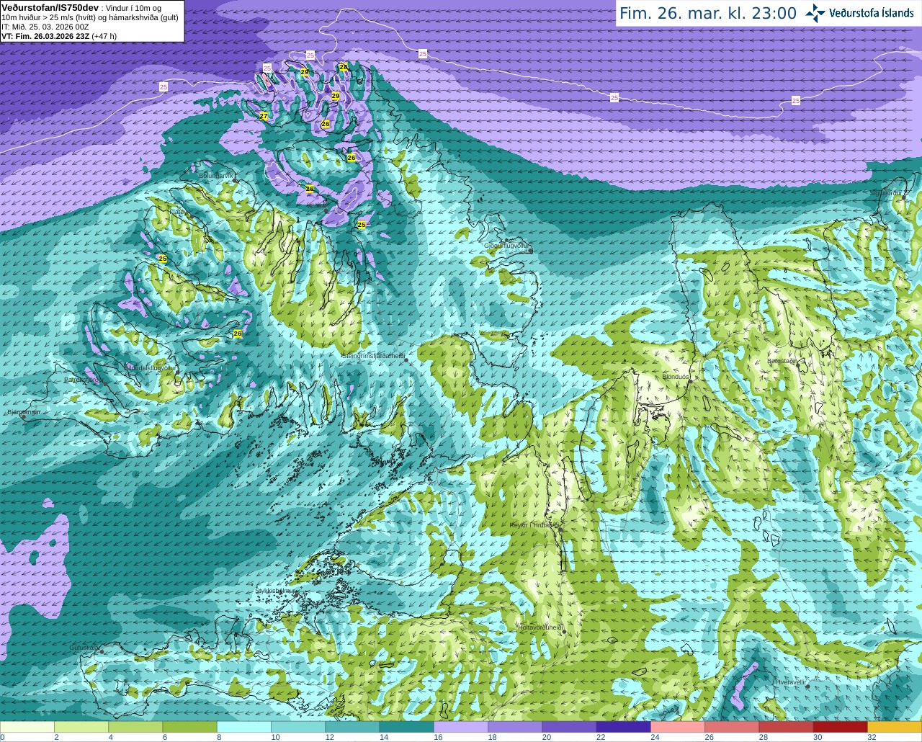Select the Holtavörðuheiði station marker

[564, 632]
